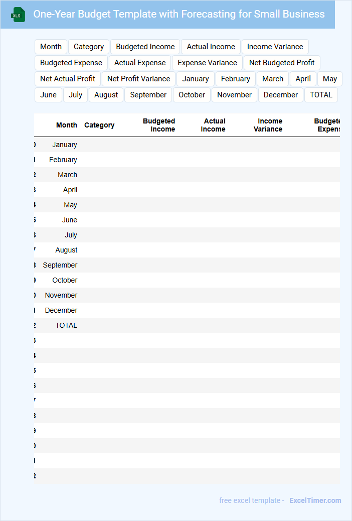The height and width of the screenshot is (521, 352).
Task: Click February cell in the table
Action: pos(63,160)
